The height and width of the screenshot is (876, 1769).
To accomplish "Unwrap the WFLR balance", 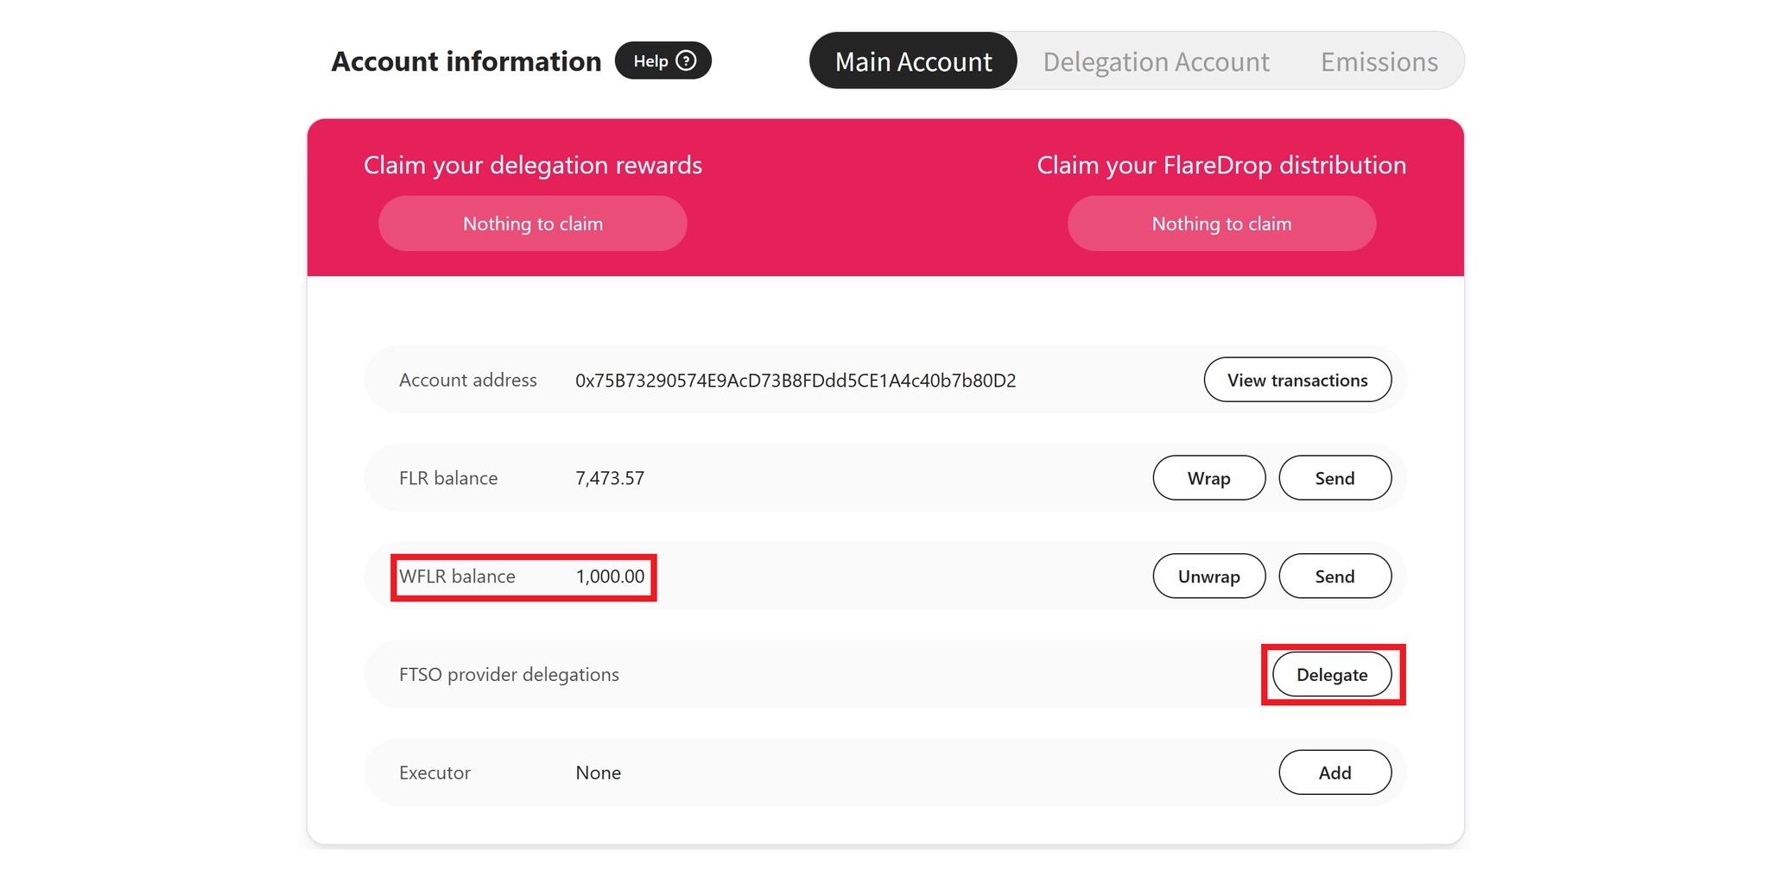I will 1208,577.
